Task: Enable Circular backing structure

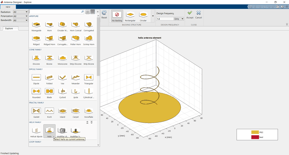Action: 143,16
